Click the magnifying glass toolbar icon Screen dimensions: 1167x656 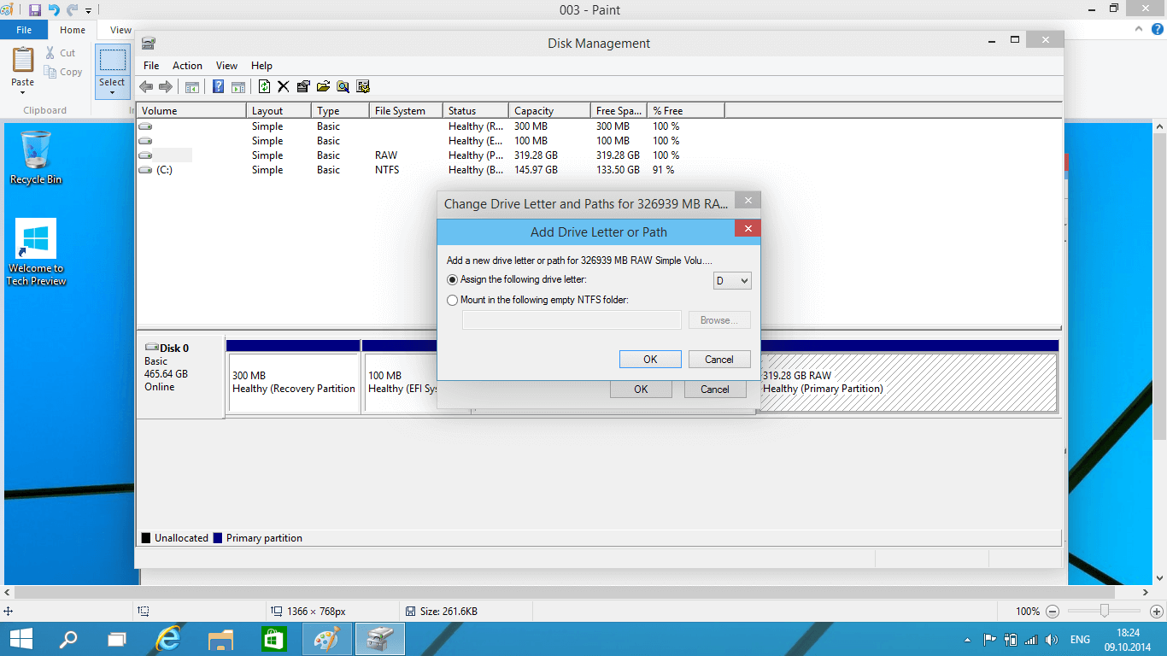(343, 86)
